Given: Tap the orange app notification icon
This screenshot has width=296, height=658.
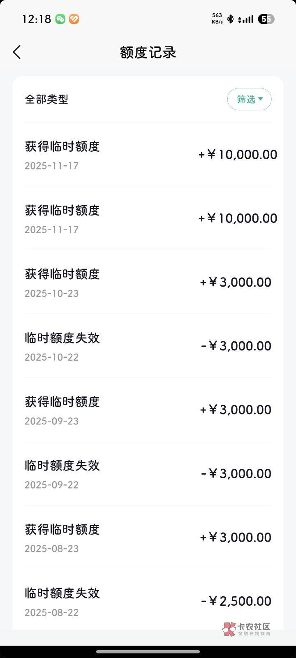Looking at the screenshot, I should (74, 19).
